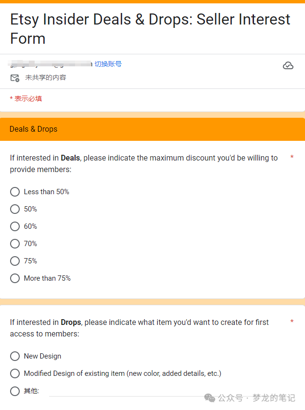Click the form title Etsy Insider Deals
The width and height of the screenshot is (305, 410).
(x=150, y=29)
